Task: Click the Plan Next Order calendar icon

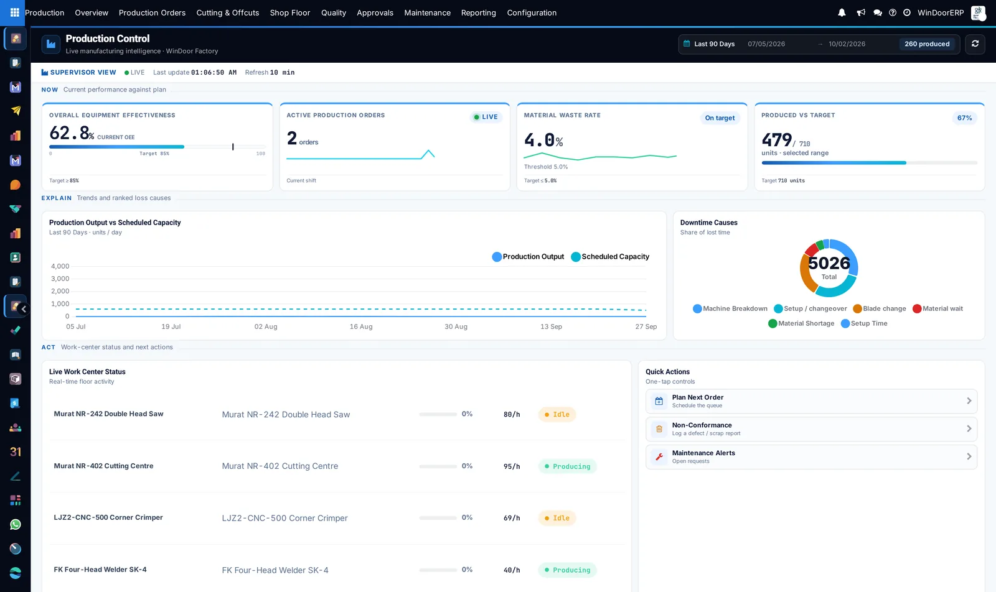Action: click(x=659, y=401)
